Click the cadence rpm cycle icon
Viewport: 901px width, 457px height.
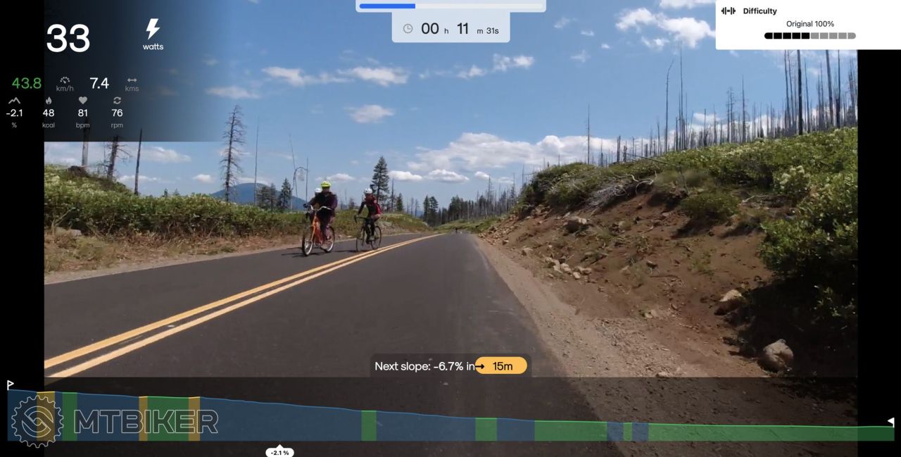(117, 101)
